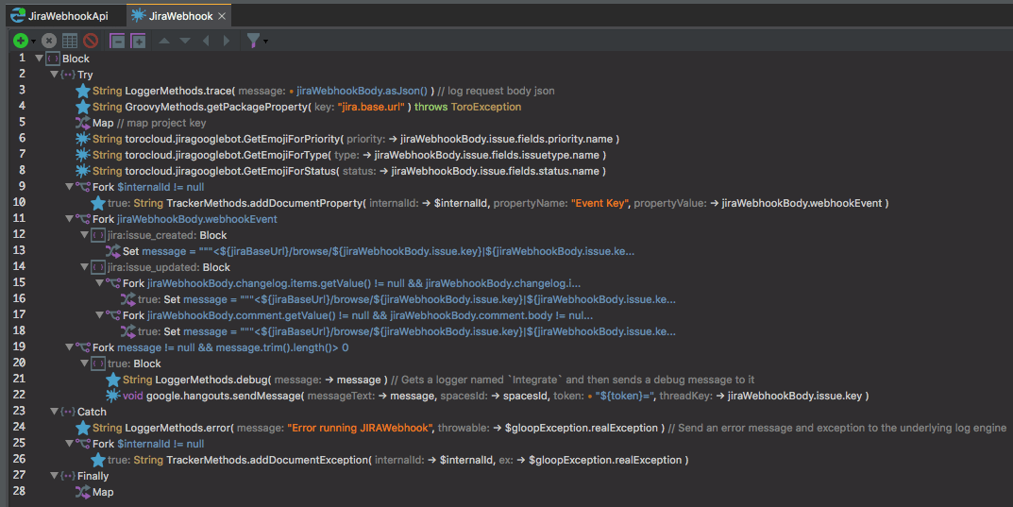Image resolution: width=1013 pixels, height=507 pixels.
Task: Select the "jira.base.url" key value
Action: (x=371, y=107)
